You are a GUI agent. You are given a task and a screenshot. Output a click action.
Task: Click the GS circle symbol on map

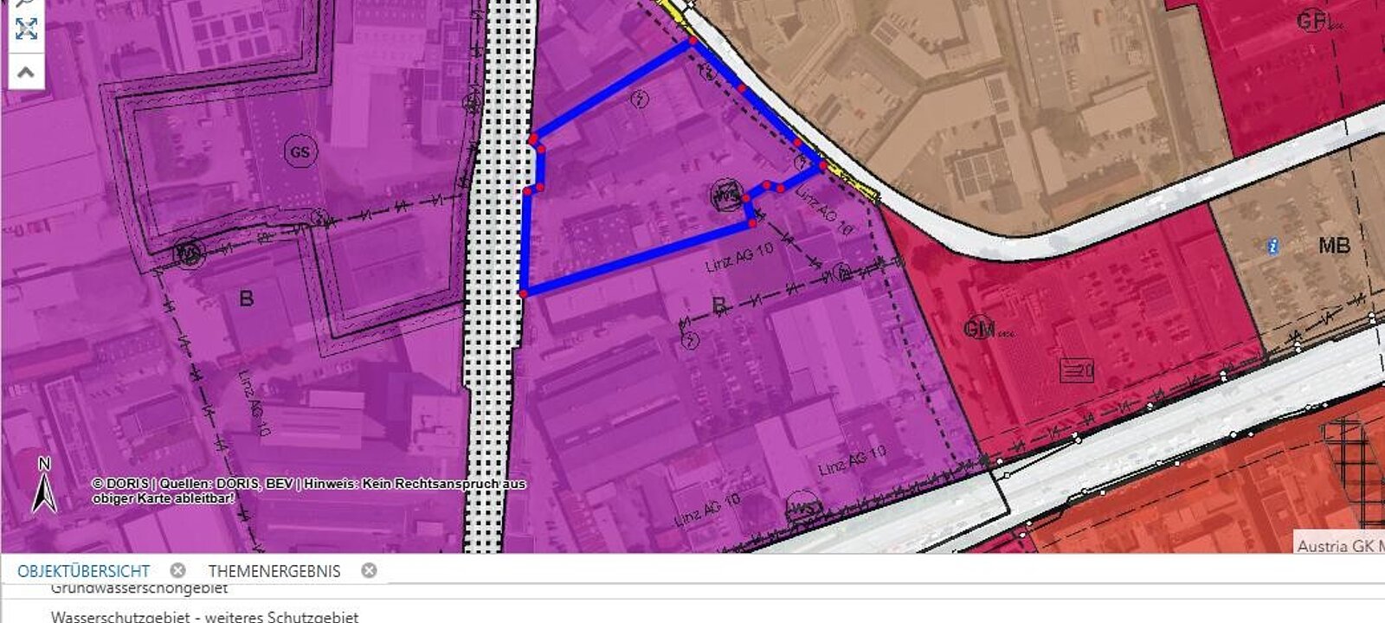(x=300, y=152)
